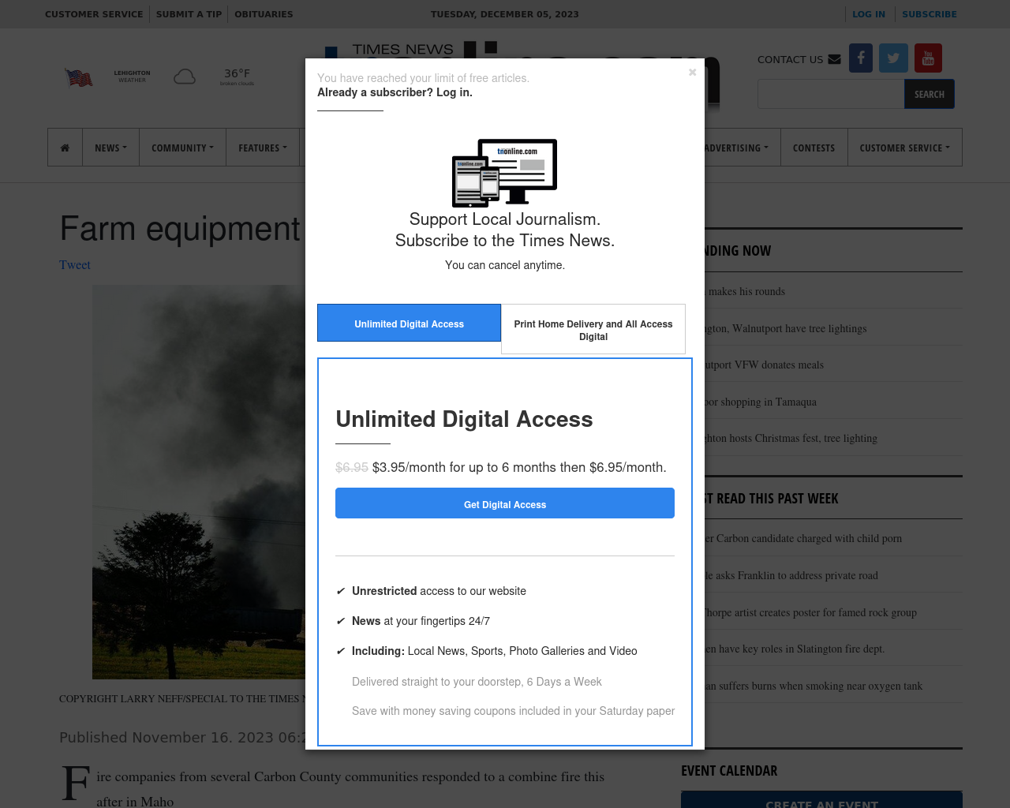The image size is (1010, 808).
Task: Click the devices illustration in popup
Action: click(x=505, y=173)
